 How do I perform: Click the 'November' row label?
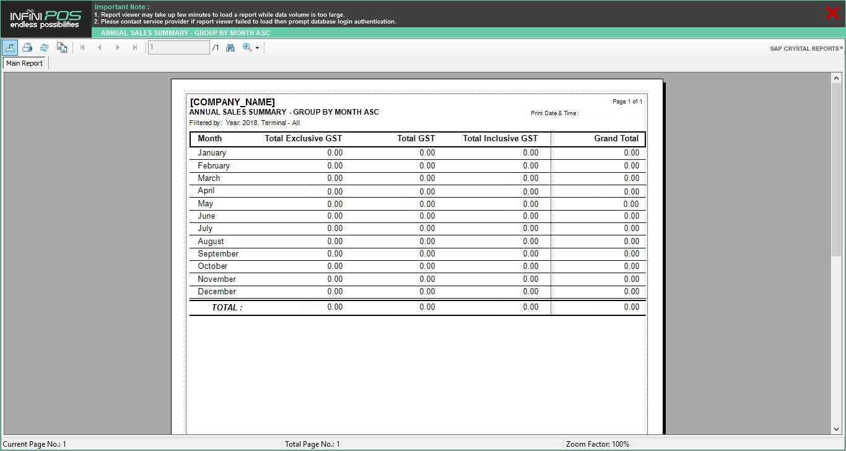tap(217, 279)
